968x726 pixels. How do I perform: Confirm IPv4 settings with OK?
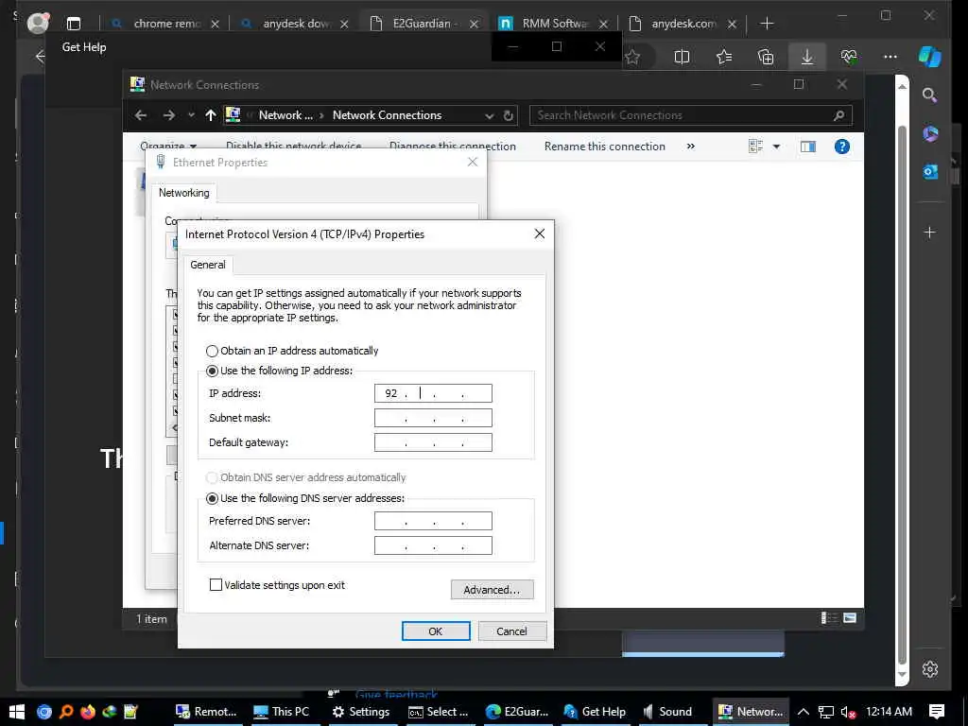(436, 631)
